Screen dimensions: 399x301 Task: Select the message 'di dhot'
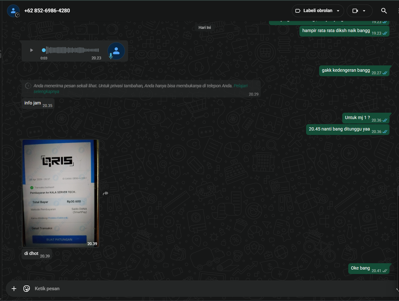tap(37, 254)
